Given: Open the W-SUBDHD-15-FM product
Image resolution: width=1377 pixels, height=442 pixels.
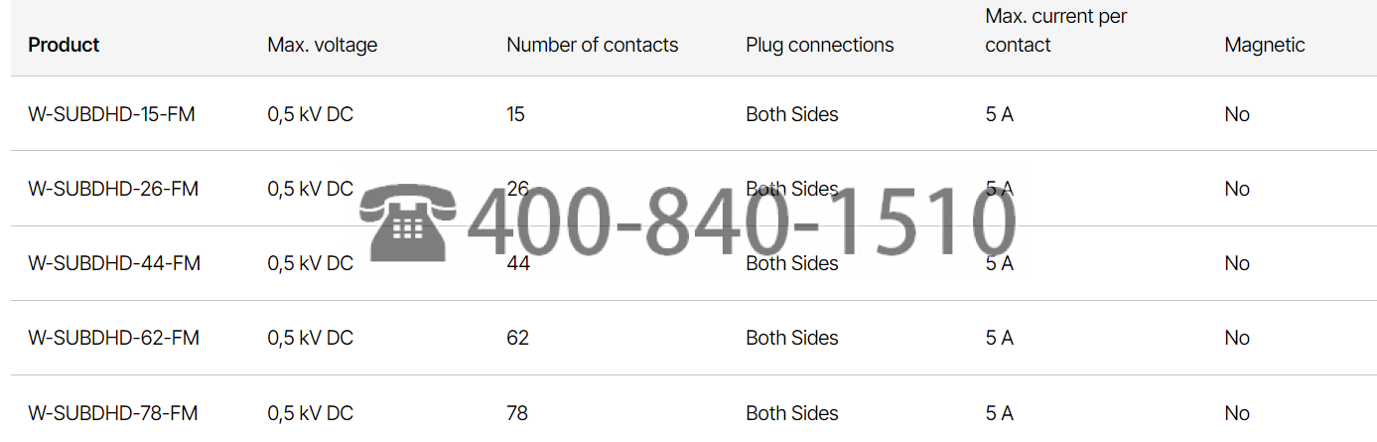Looking at the screenshot, I should click(111, 114).
